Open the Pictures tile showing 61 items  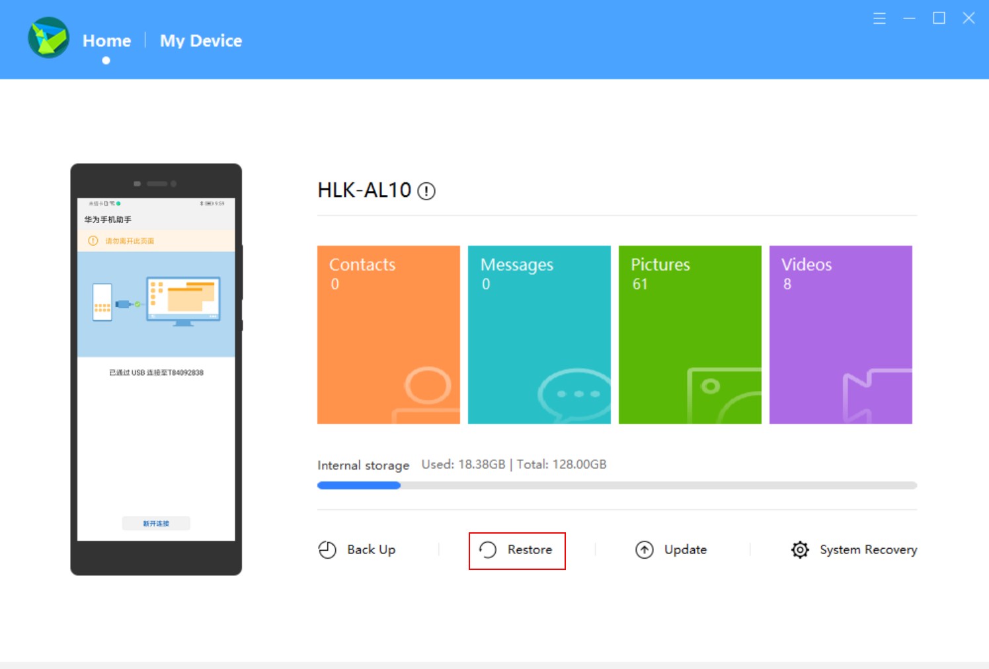coord(690,334)
